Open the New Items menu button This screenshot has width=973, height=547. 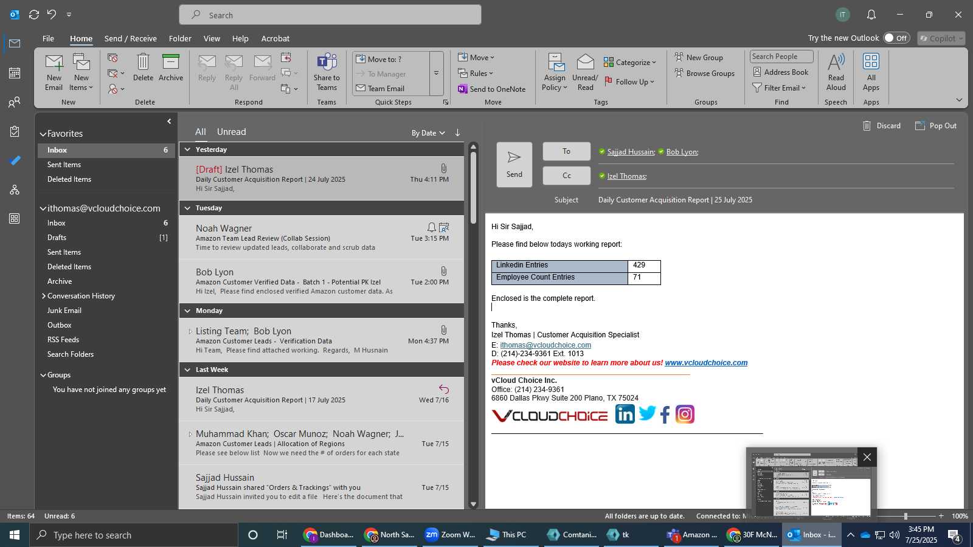[x=81, y=72]
